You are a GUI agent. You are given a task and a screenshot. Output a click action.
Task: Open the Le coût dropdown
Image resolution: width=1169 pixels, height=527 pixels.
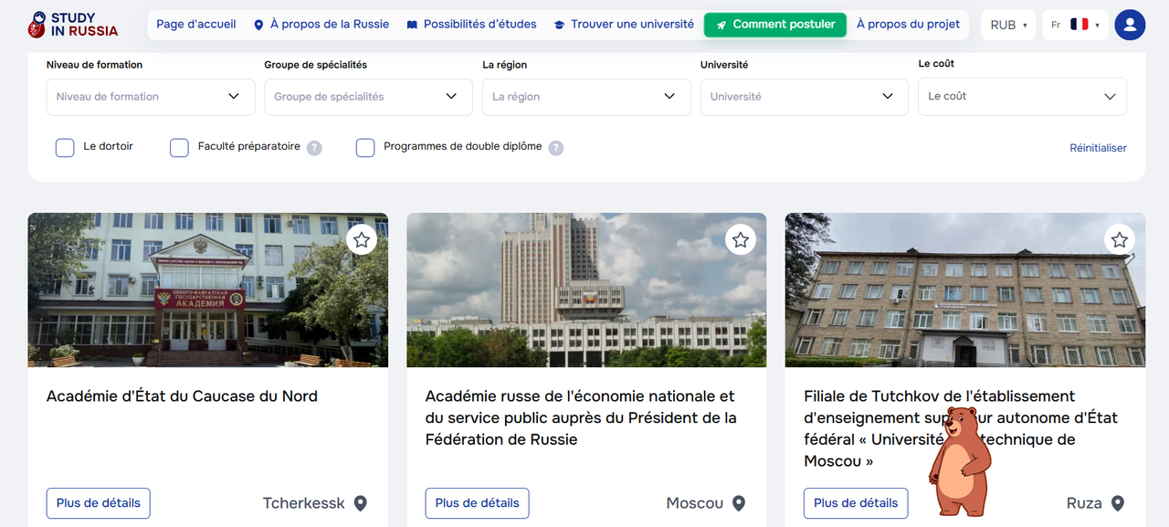(x=1022, y=97)
